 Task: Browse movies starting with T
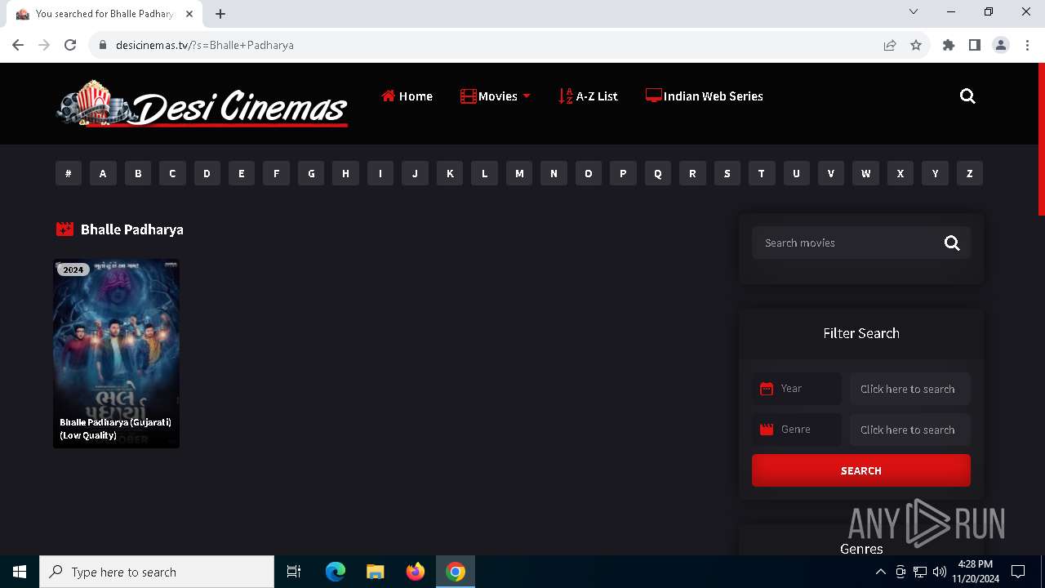pos(762,173)
